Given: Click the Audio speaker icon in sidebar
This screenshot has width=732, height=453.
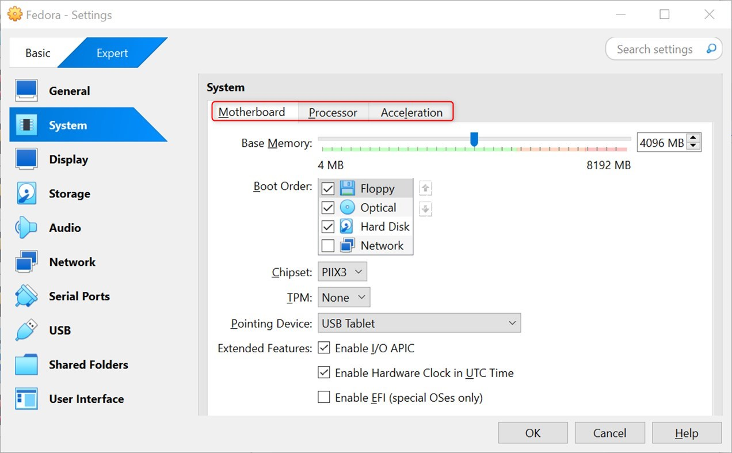Looking at the screenshot, I should [x=26, y=228].
